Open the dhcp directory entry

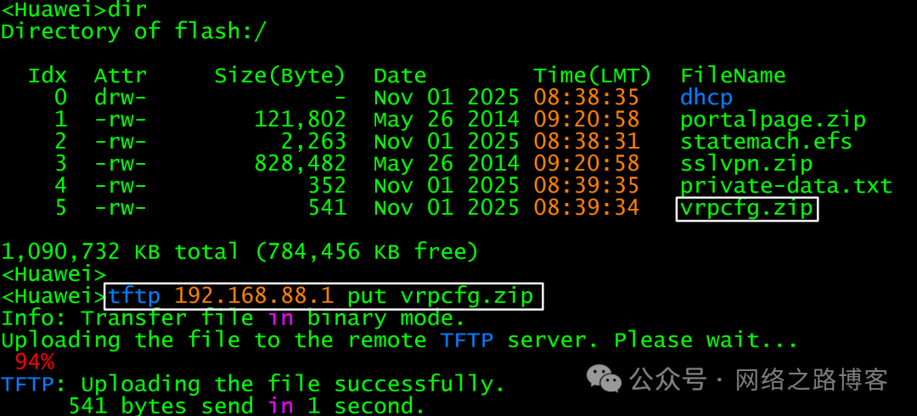click(706, 97)
